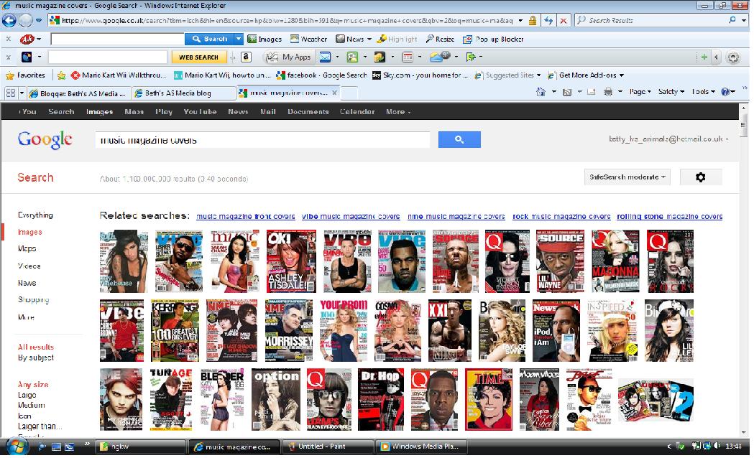Click the Ask toolbar logo icon

coord(27,39)
